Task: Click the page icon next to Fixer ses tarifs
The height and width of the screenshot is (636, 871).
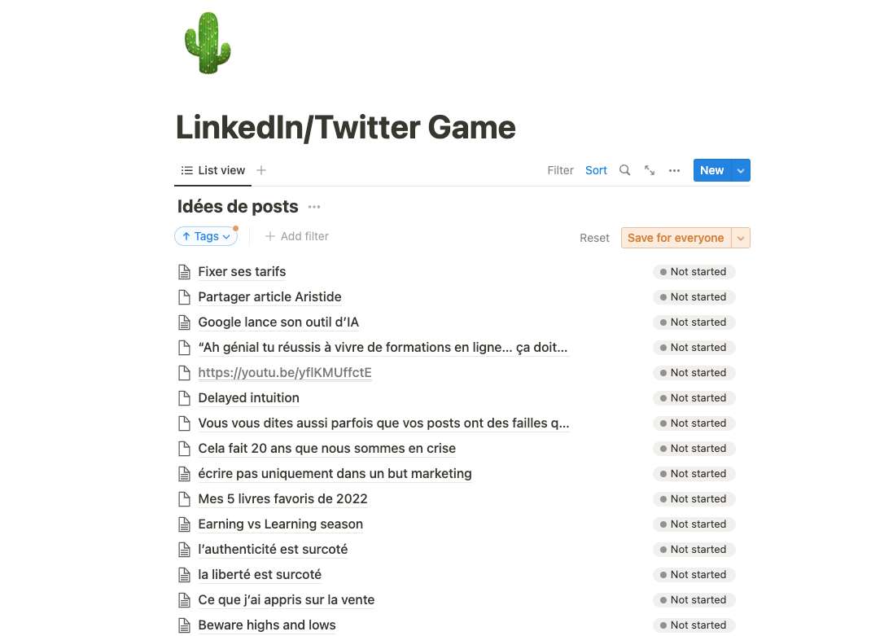Action: [184, 271]
